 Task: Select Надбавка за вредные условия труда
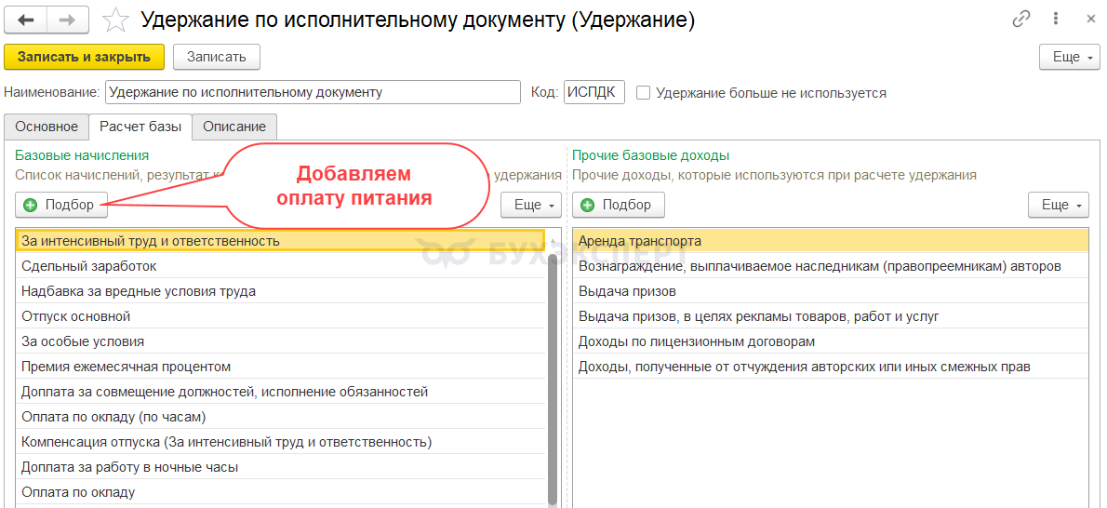tap(280, 291)
